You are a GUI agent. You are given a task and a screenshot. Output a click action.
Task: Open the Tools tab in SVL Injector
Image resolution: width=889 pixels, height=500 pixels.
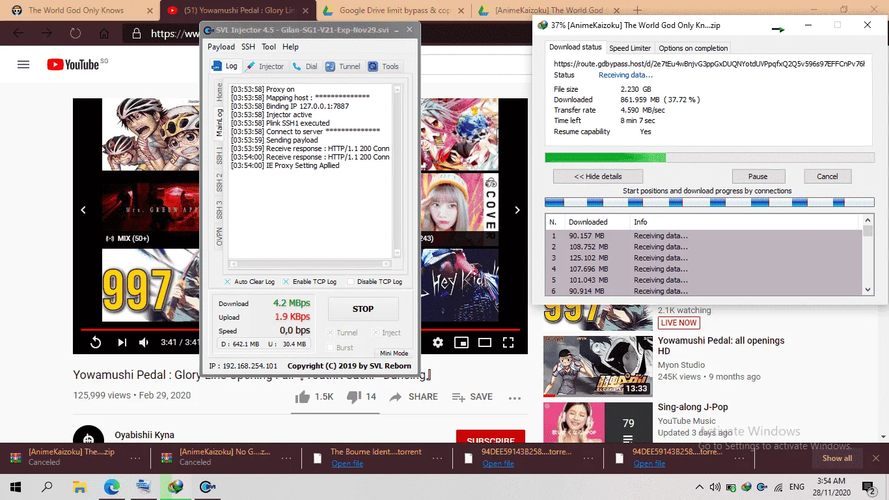coord(384,66)
